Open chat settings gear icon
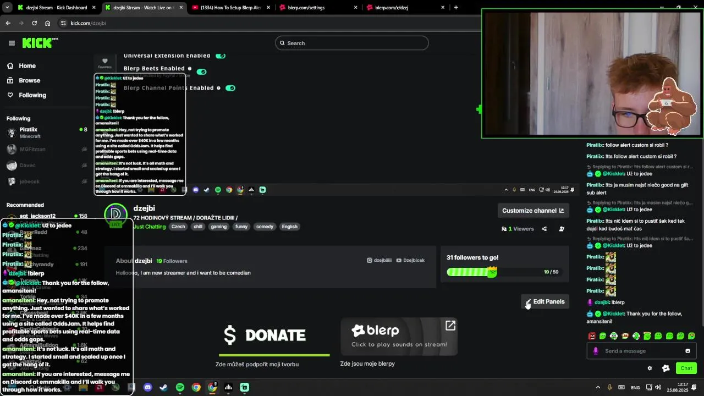The width and height of the screenshot is (704, 396). (650, 369)
